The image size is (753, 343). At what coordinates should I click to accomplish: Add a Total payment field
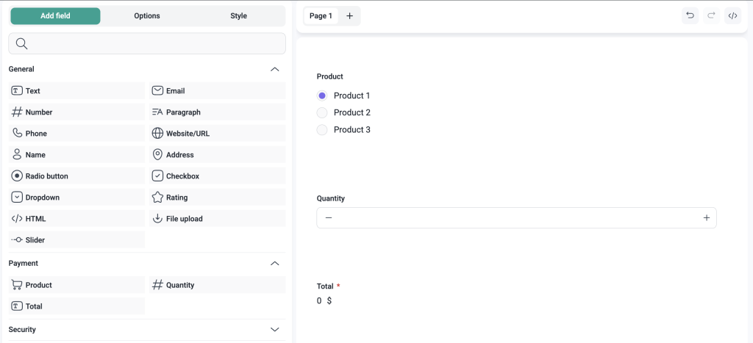(76, 306)
